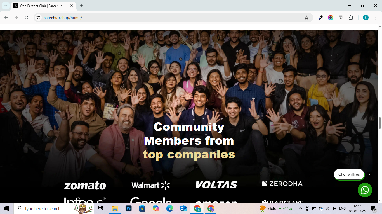Click the green WhatsApp chat icon
The width and height of the screenshot is (382, 214).
365,190
